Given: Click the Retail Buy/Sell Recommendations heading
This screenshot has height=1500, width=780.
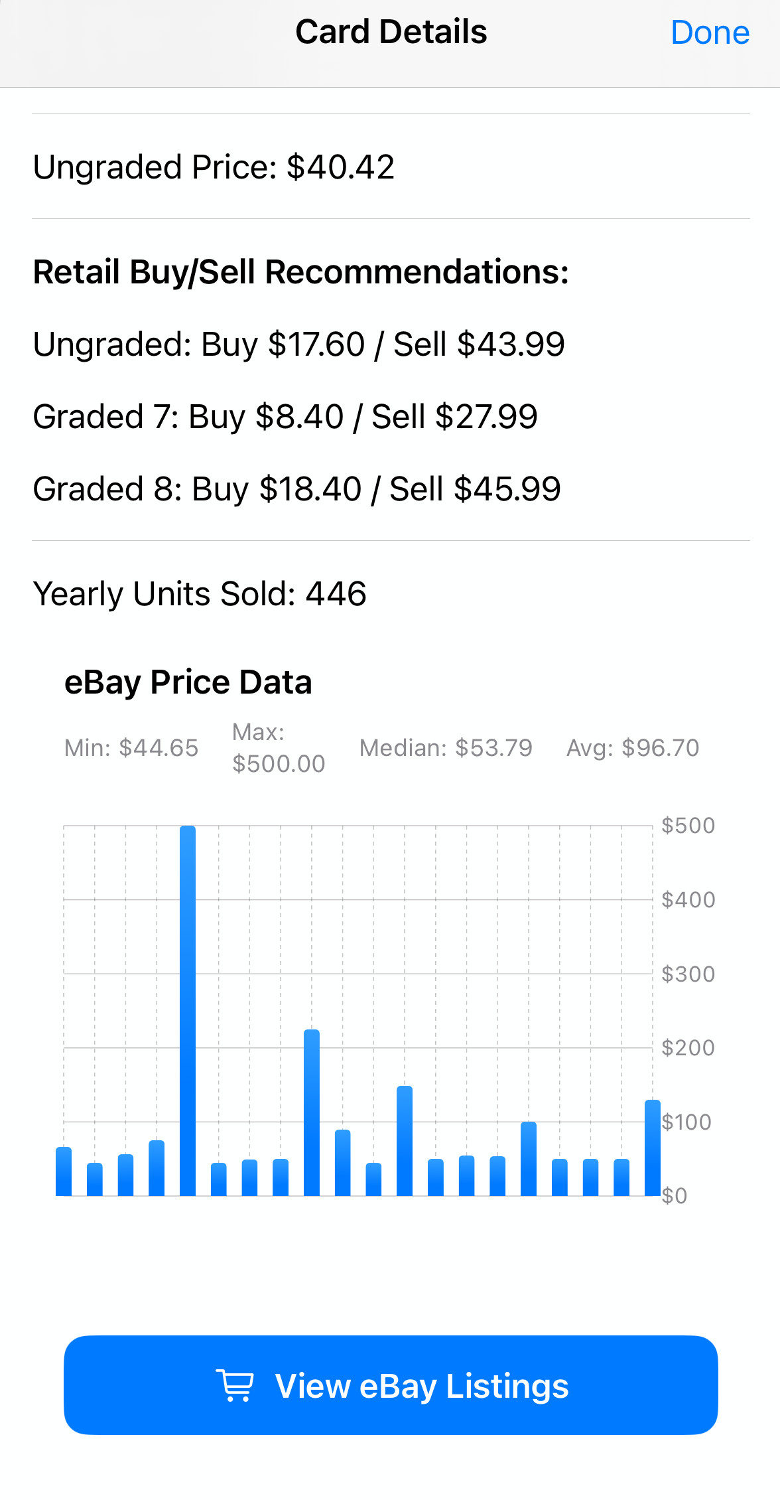Looking at the screenshot, I should click(301, 272).
